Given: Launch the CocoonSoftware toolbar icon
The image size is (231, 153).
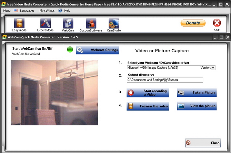Looking at the screenshot, I should [91, 23].
